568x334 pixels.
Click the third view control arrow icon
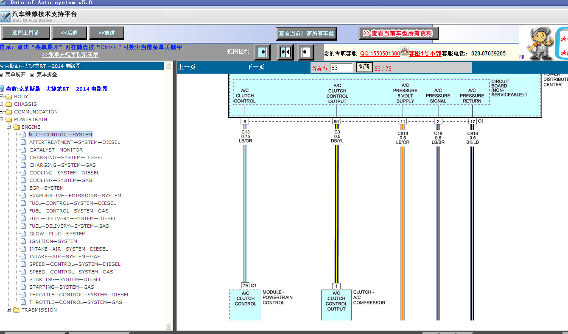point(305,52)
